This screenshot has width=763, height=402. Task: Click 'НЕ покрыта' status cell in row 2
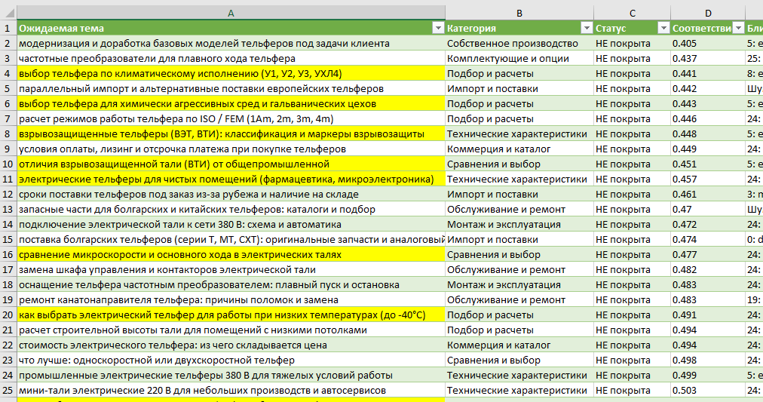(x=632, y=43)
